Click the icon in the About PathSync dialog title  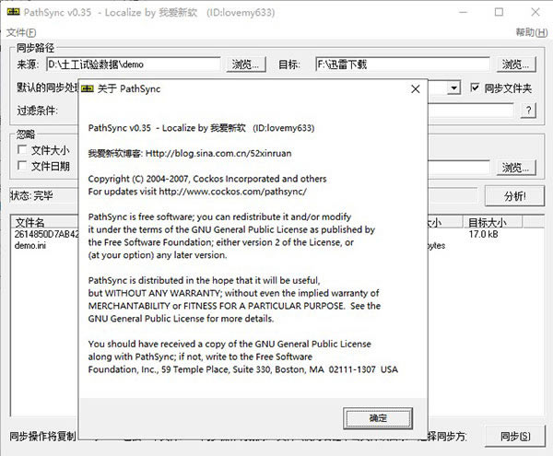88,88
